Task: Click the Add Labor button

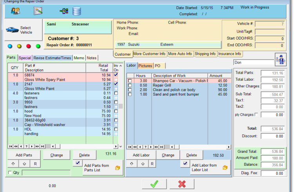Action: click(x=141, y=155)
